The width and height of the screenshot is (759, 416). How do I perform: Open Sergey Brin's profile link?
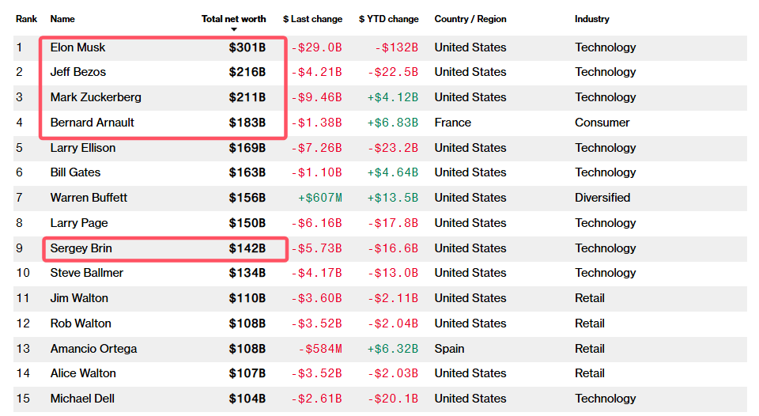click(81, 248)
